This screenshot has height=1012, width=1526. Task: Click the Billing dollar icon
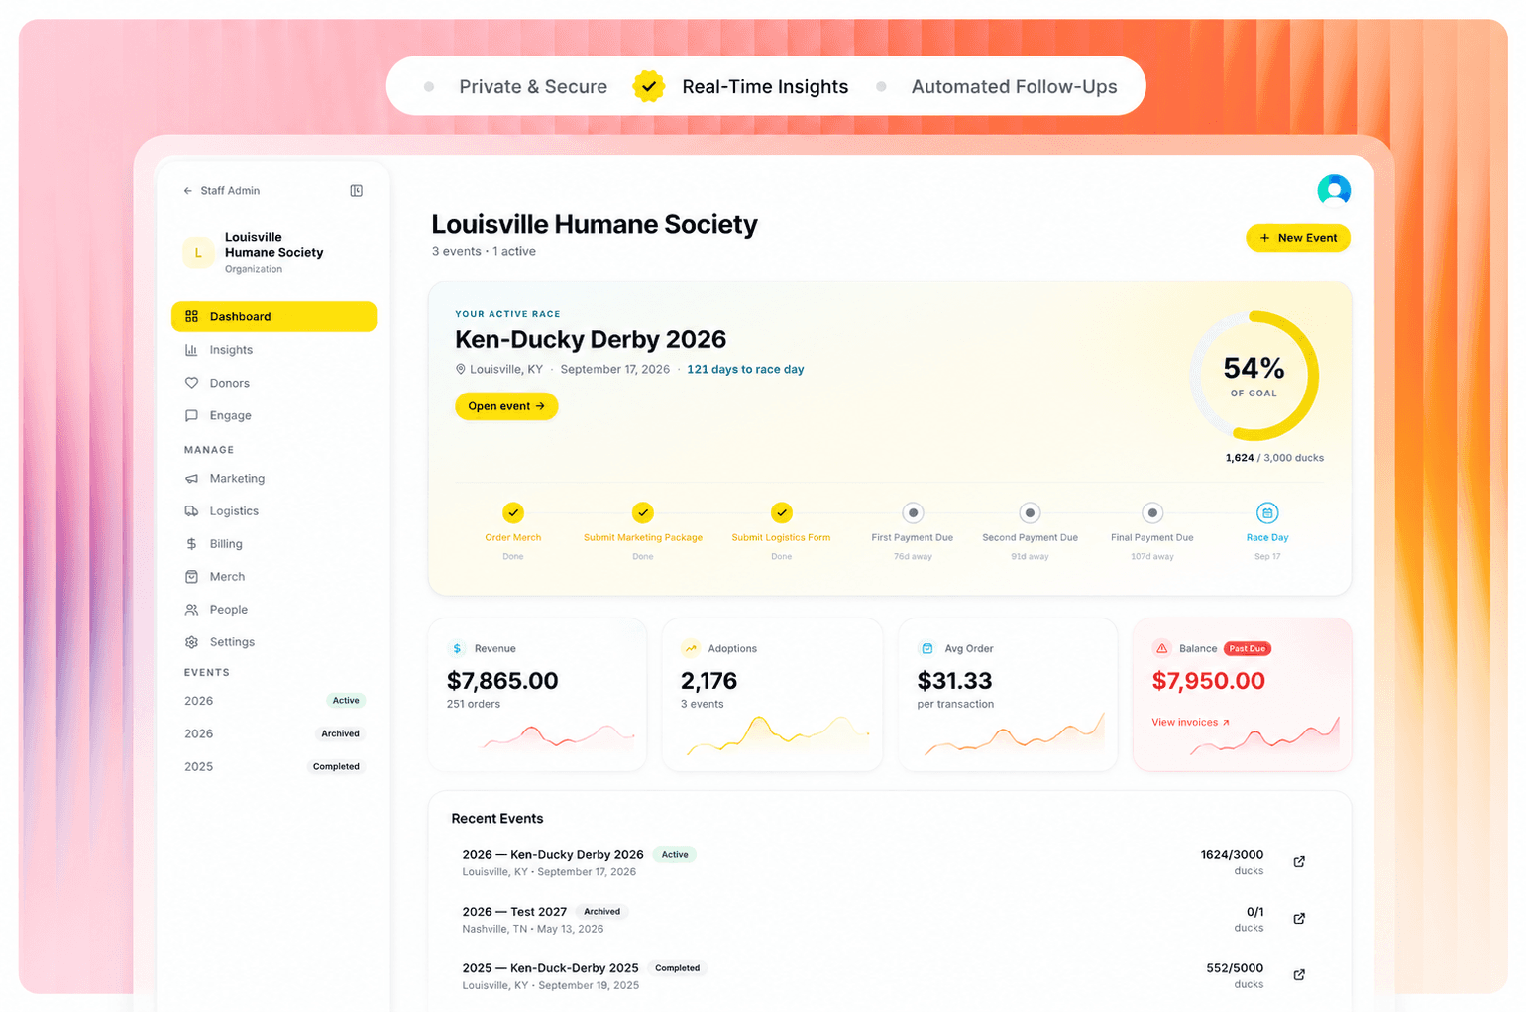click(192, 544)
